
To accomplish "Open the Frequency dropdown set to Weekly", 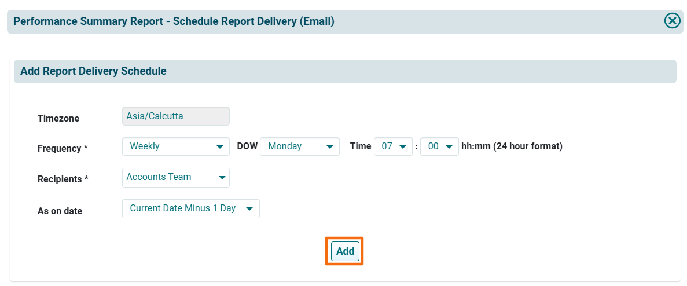I will point(175,146).
